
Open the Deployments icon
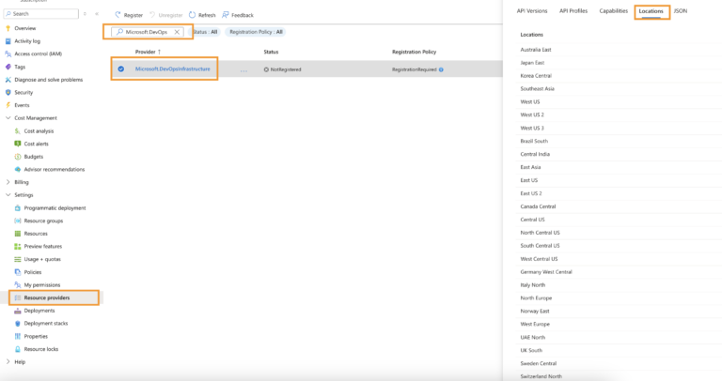coord(18,311)
